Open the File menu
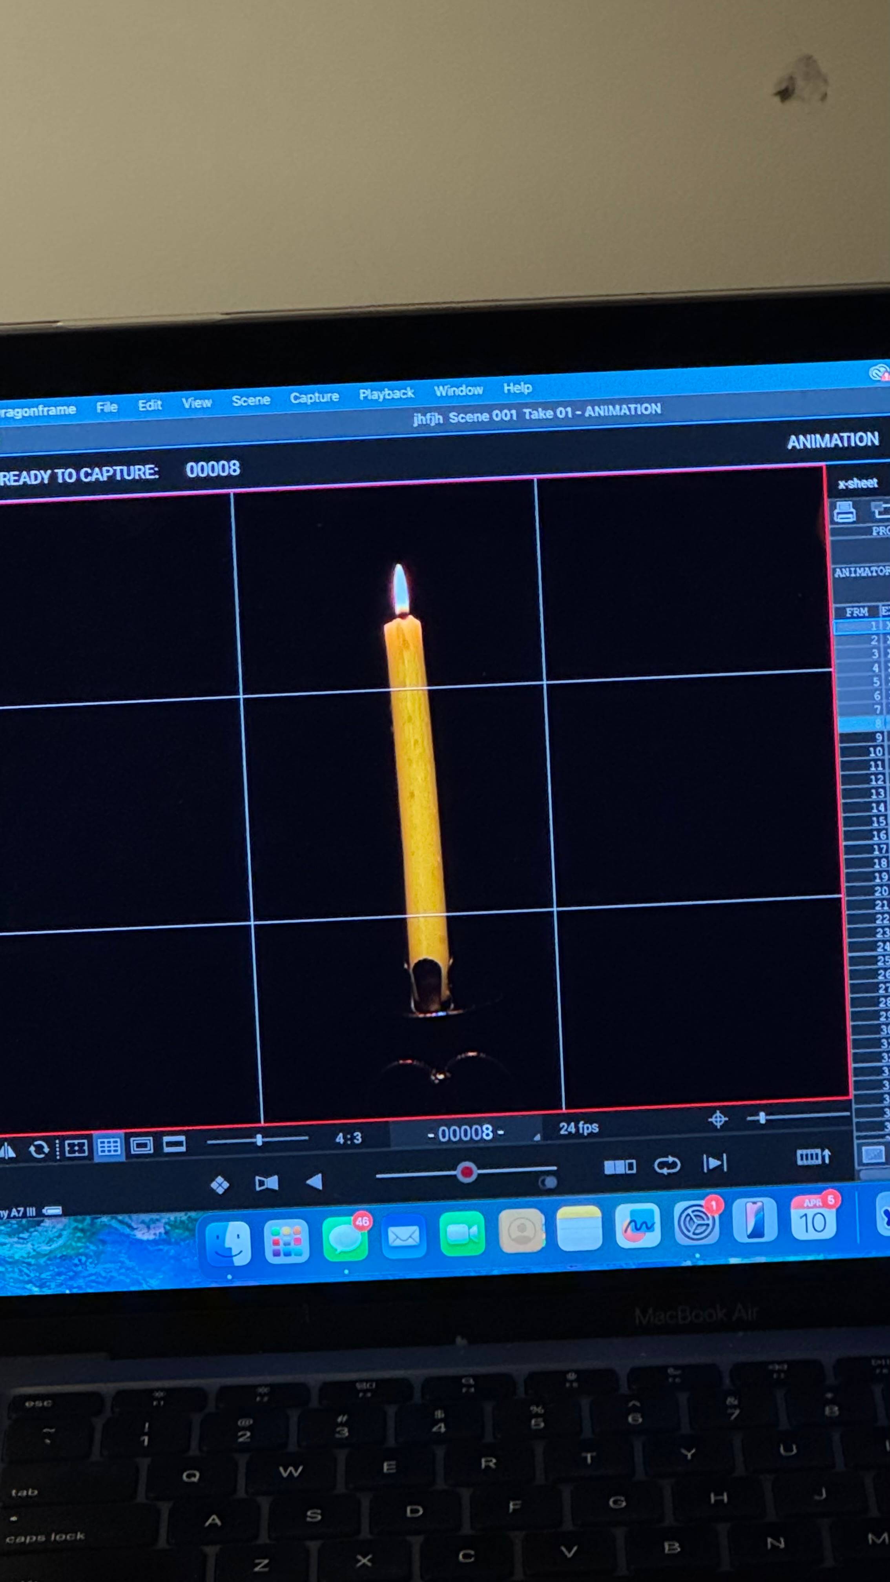The height and width of the screenshot is (1582, 890). tap(107, 406)
